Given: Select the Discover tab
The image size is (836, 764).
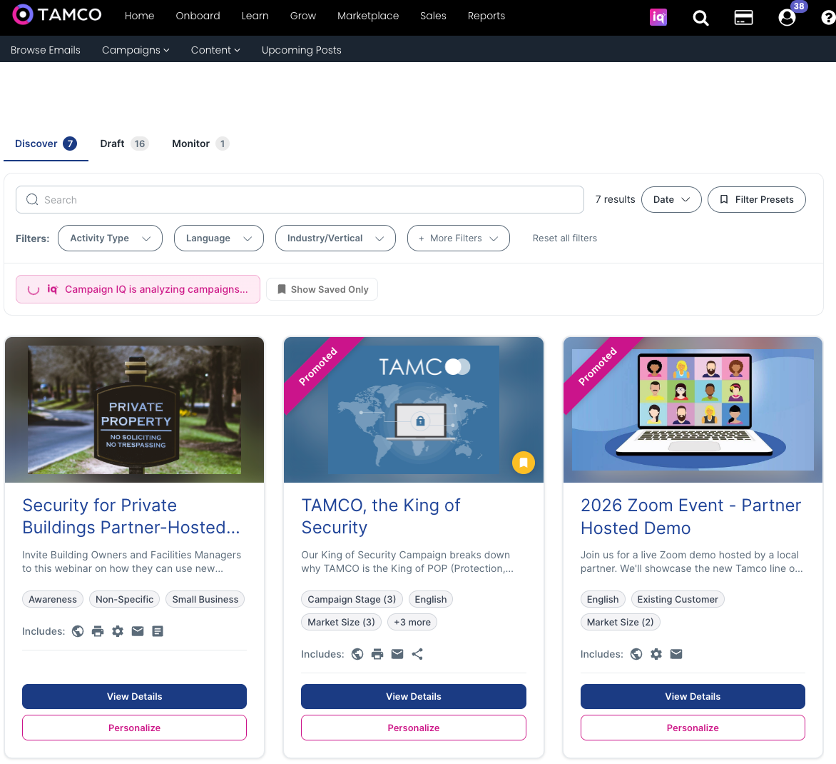Looking at the screenshot, I should point(46,144).
